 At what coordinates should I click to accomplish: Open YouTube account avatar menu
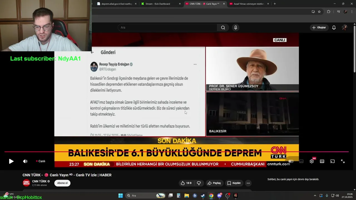[x=344, y=27]
